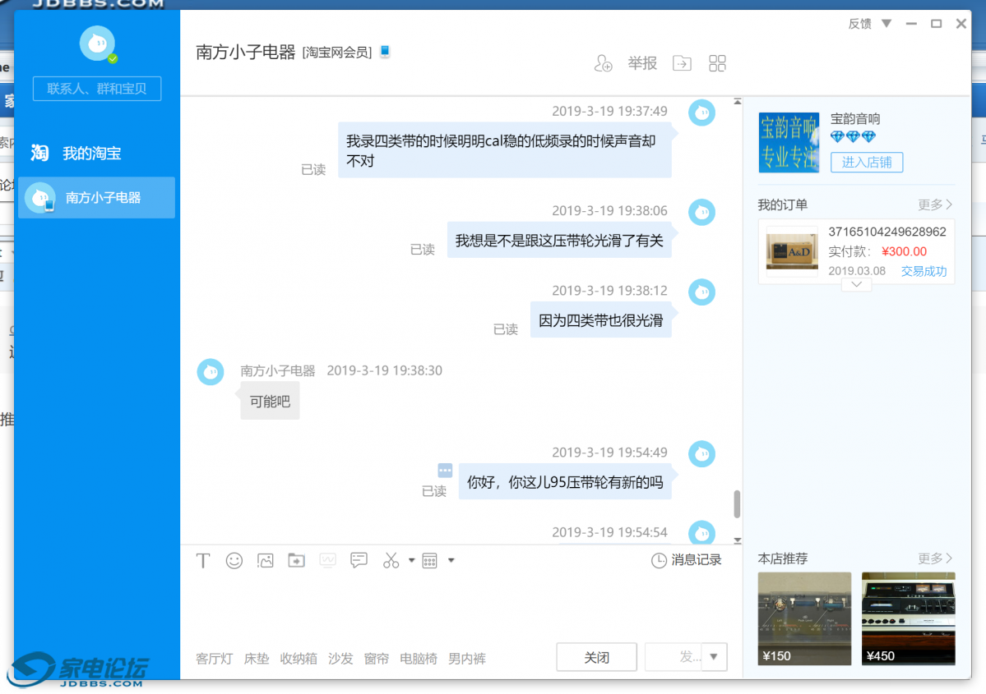Open the title bar dropdown triangle
986x694 pixels.
tap(886, 24)
